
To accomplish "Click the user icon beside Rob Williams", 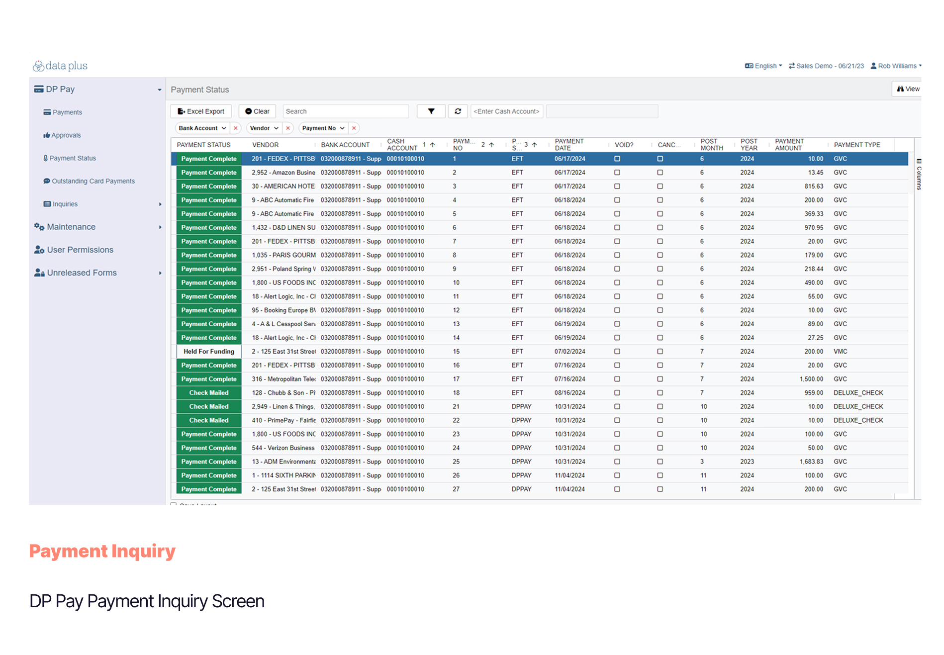I will (873, 66).
